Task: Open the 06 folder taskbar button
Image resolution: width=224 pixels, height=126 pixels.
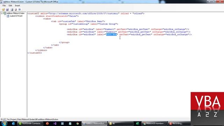Action: [x=120, y=124]
